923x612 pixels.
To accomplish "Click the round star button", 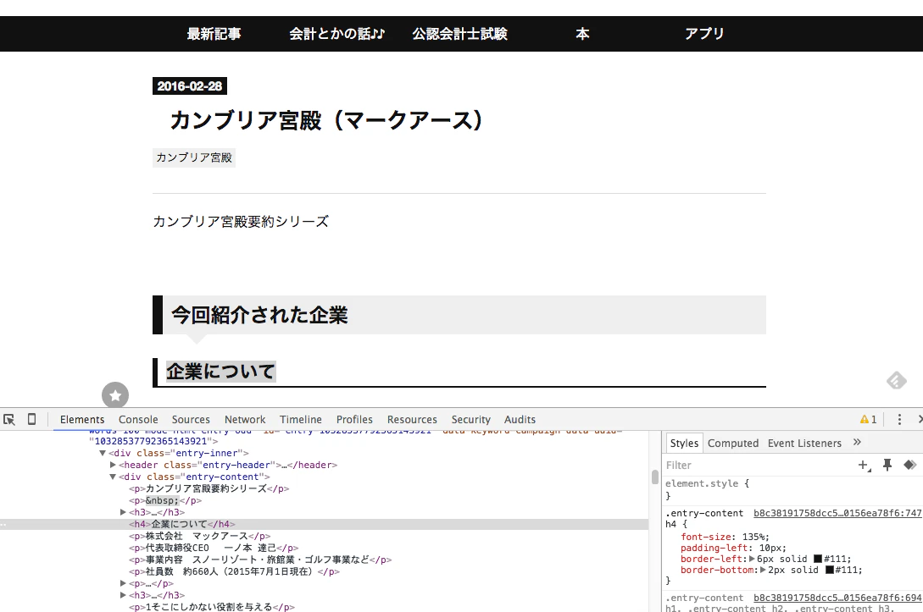I will (x=115, y=395).
